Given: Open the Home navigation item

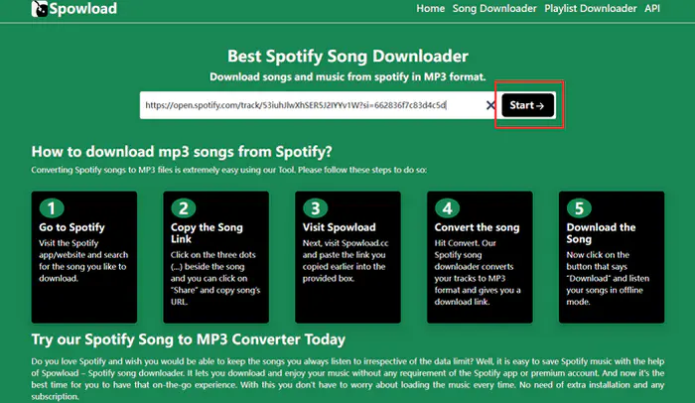Looking at the screenshot, I should (x=430, y=9).
